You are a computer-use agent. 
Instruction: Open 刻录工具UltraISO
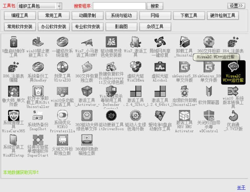[x=62, y=72]
